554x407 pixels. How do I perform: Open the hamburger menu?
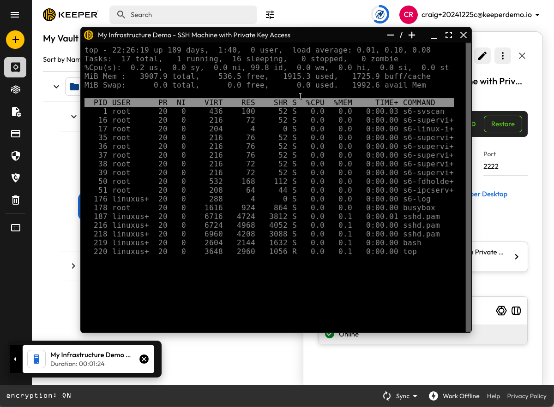15,15
